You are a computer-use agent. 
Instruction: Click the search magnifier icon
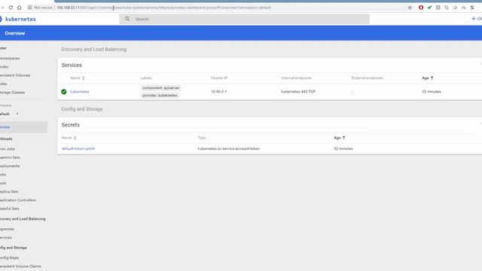127,19
